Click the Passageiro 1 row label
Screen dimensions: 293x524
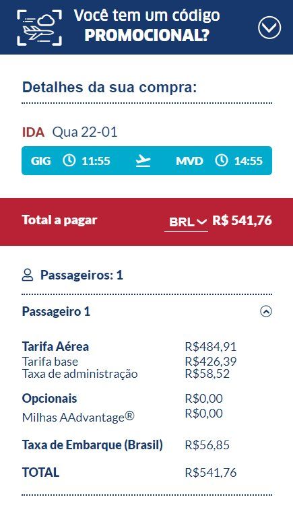56,312
